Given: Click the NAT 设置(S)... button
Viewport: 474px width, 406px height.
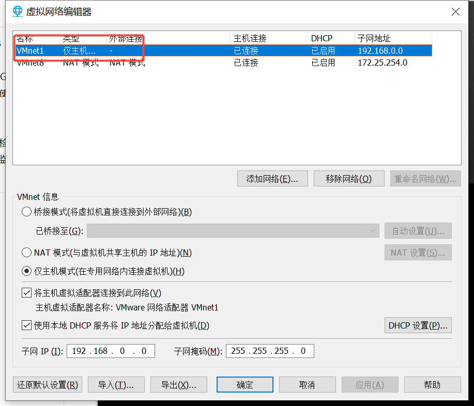Looking at the screenshot, I should point(418,252).
